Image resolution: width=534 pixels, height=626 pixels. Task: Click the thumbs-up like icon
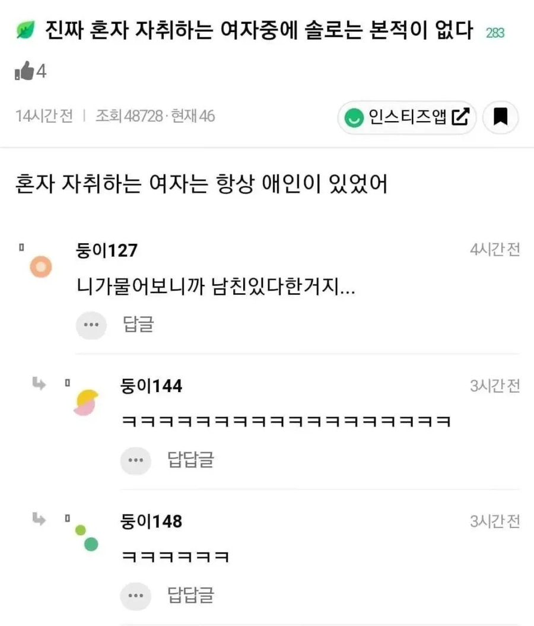point(24,72)
